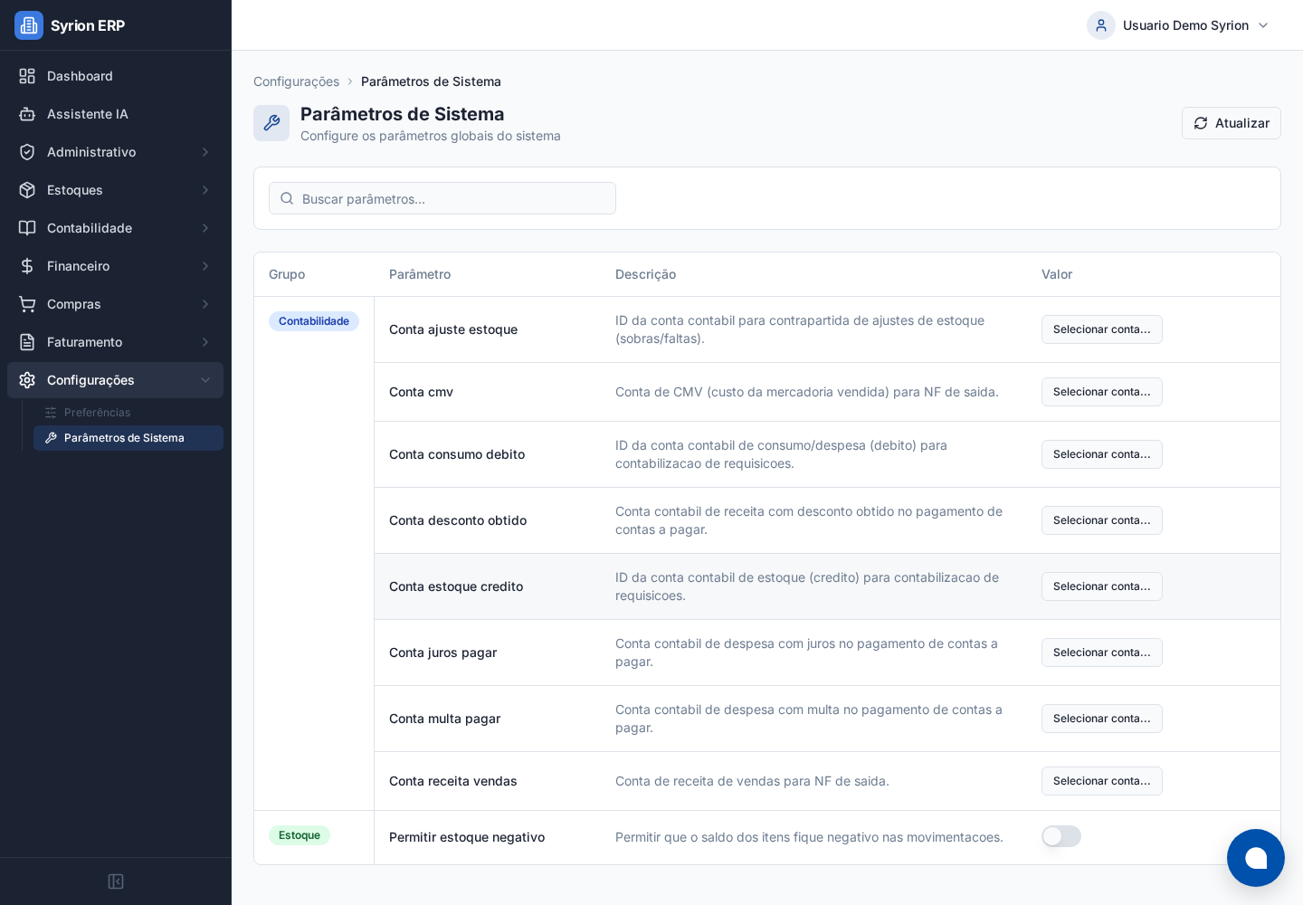This screenshot has width=1303, height=905.
Task: Open Selecionar conta for Conta estoque credito
Action: [1101, 586]
